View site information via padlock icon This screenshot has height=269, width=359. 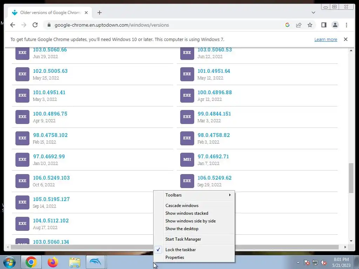(49, 25)
